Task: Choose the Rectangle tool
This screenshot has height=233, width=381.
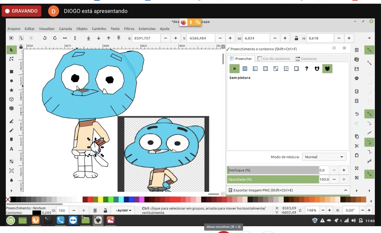Action: click(x=11, y=72)
